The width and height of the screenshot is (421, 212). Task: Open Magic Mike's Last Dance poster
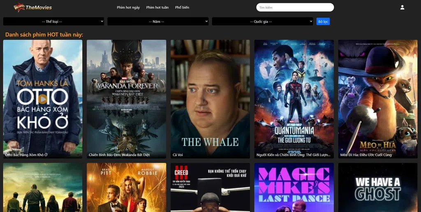pos(294,187)
